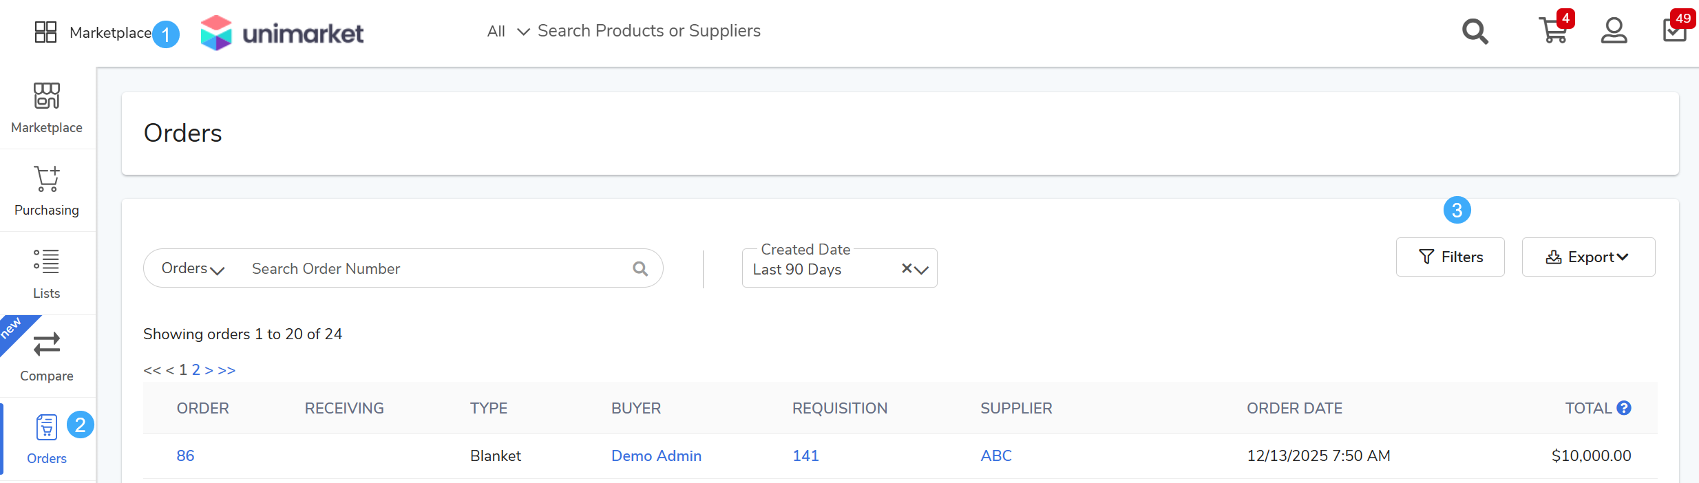Expand the Export dropdown
The height and width of the screenshot is (483, 1699).
point(1587,257)
